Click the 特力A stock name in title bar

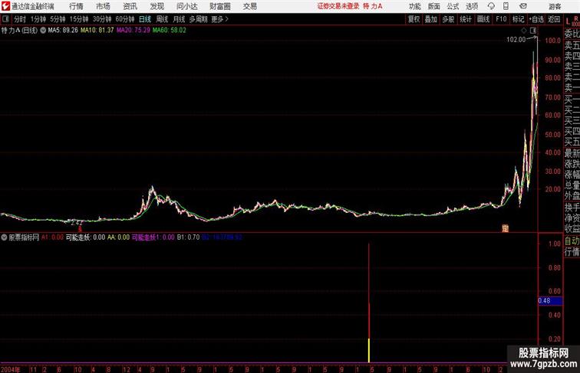[x=372, y=6]
